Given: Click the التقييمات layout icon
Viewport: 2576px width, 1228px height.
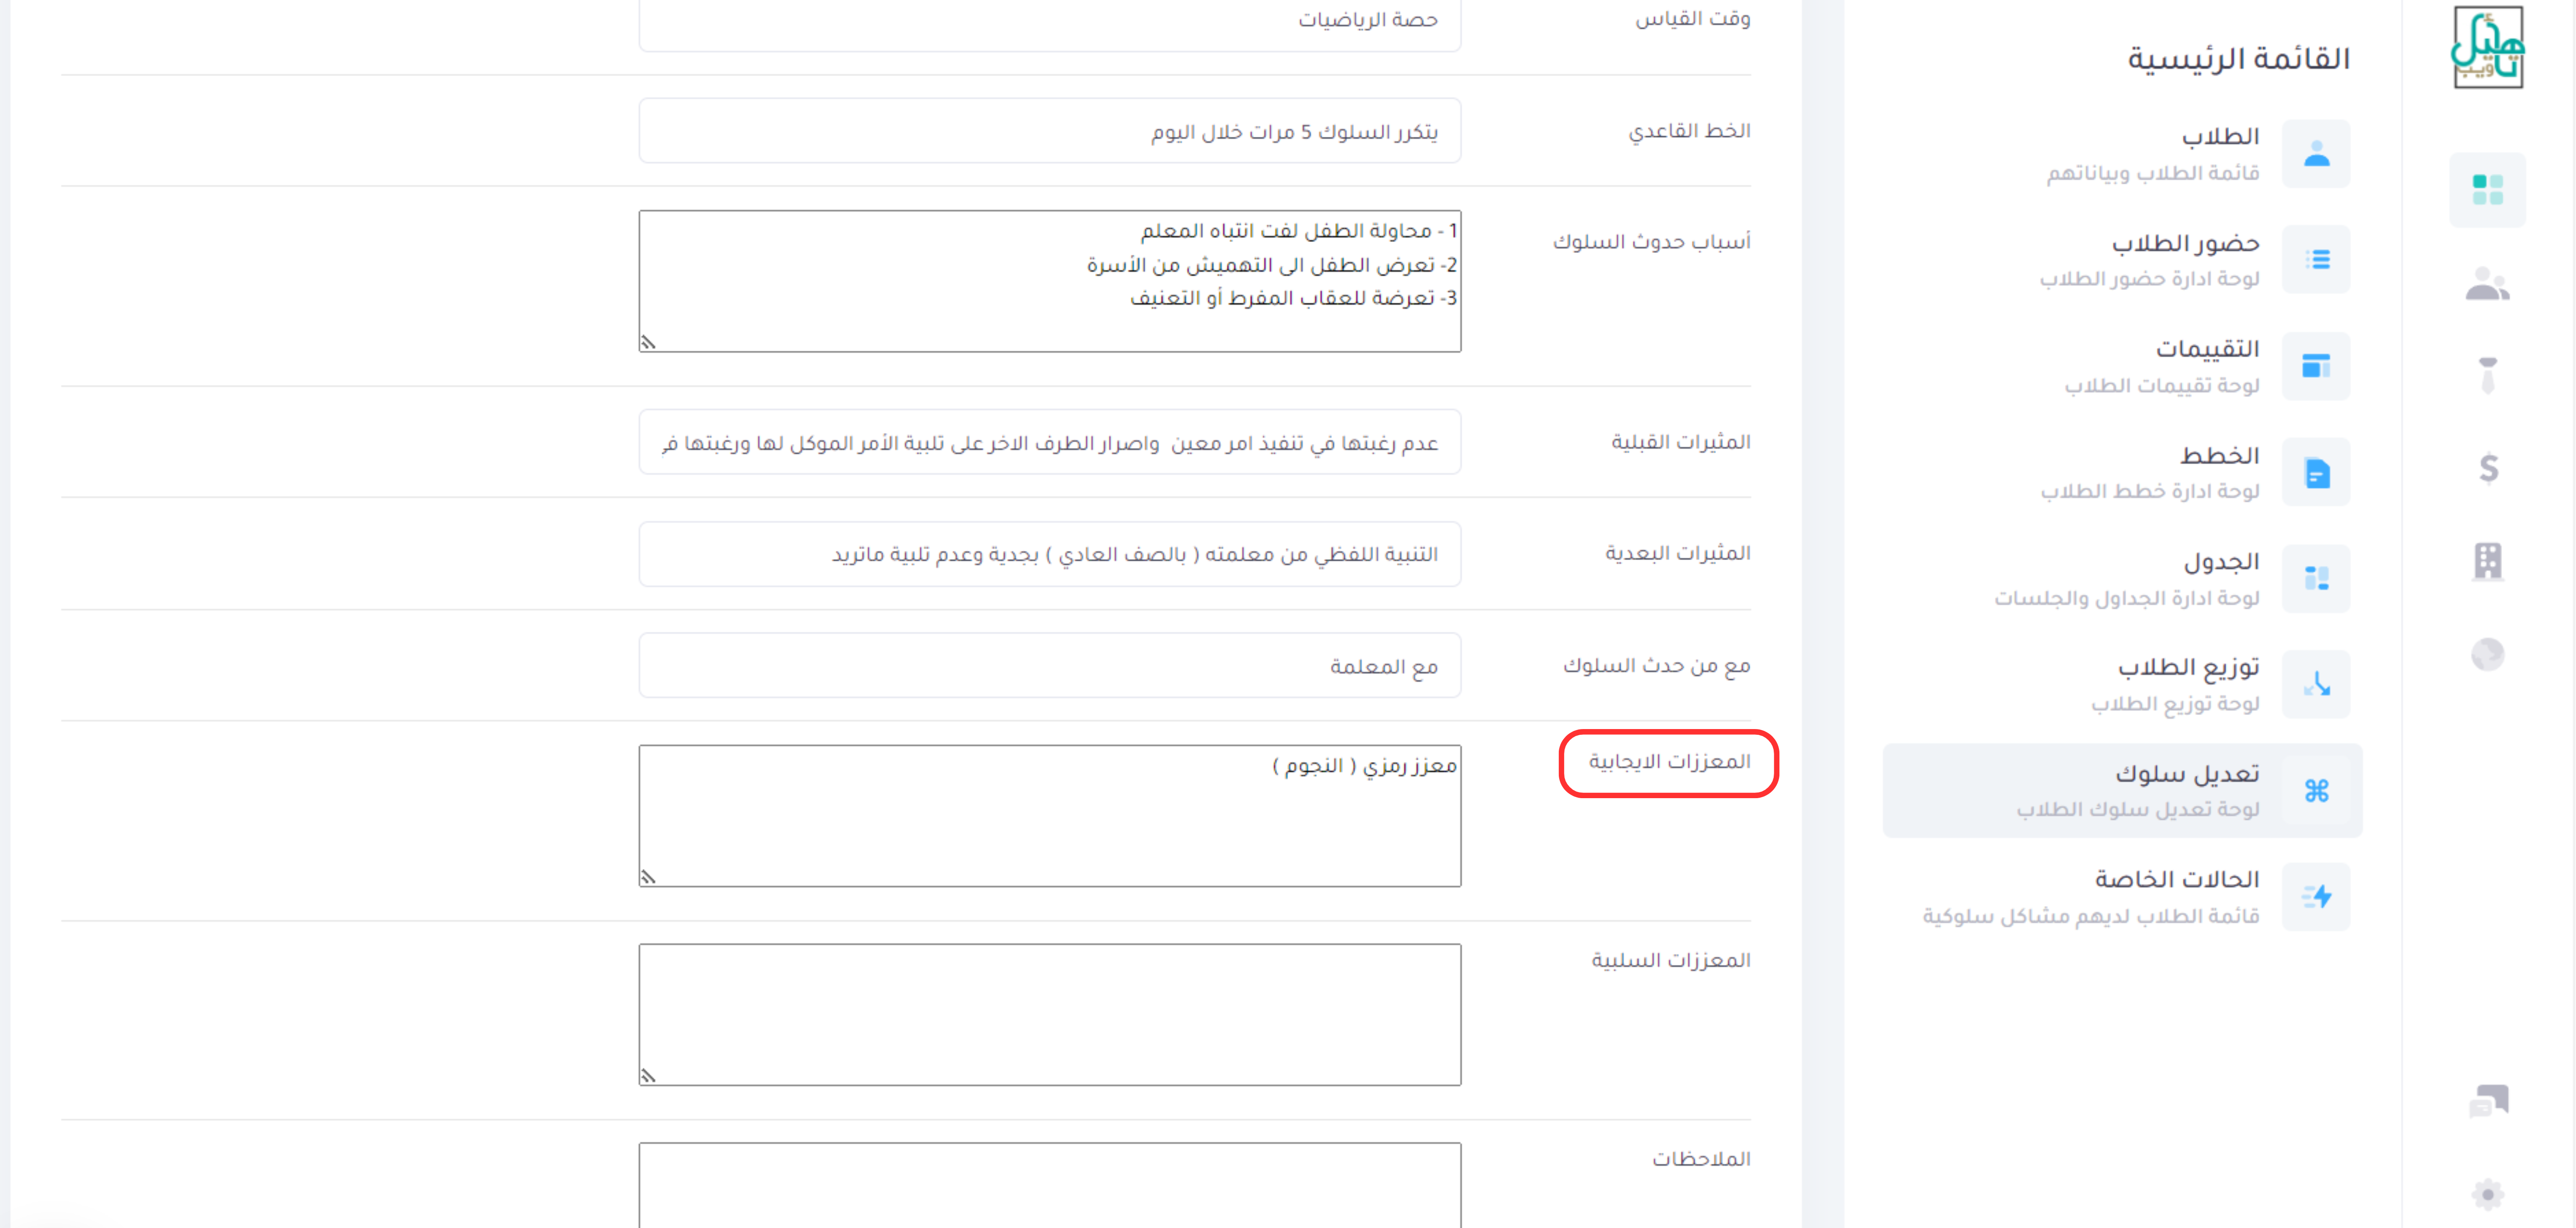Looking at the screenshot, I should tap(2316, 366).
